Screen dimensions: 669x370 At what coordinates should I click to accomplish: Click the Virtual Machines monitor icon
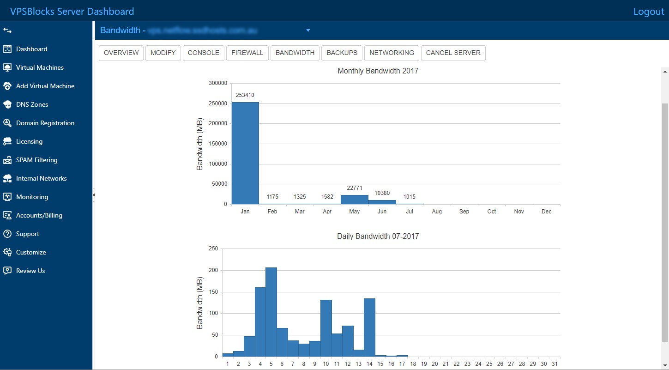tap(7, 67)
